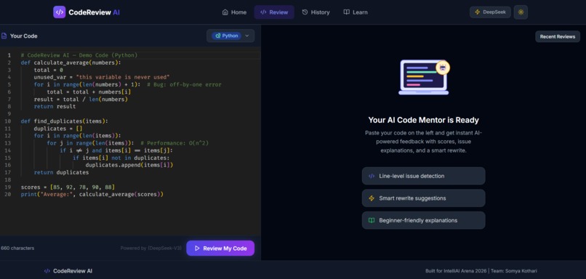Click the laptop mentor illustration

coord(424,77)
